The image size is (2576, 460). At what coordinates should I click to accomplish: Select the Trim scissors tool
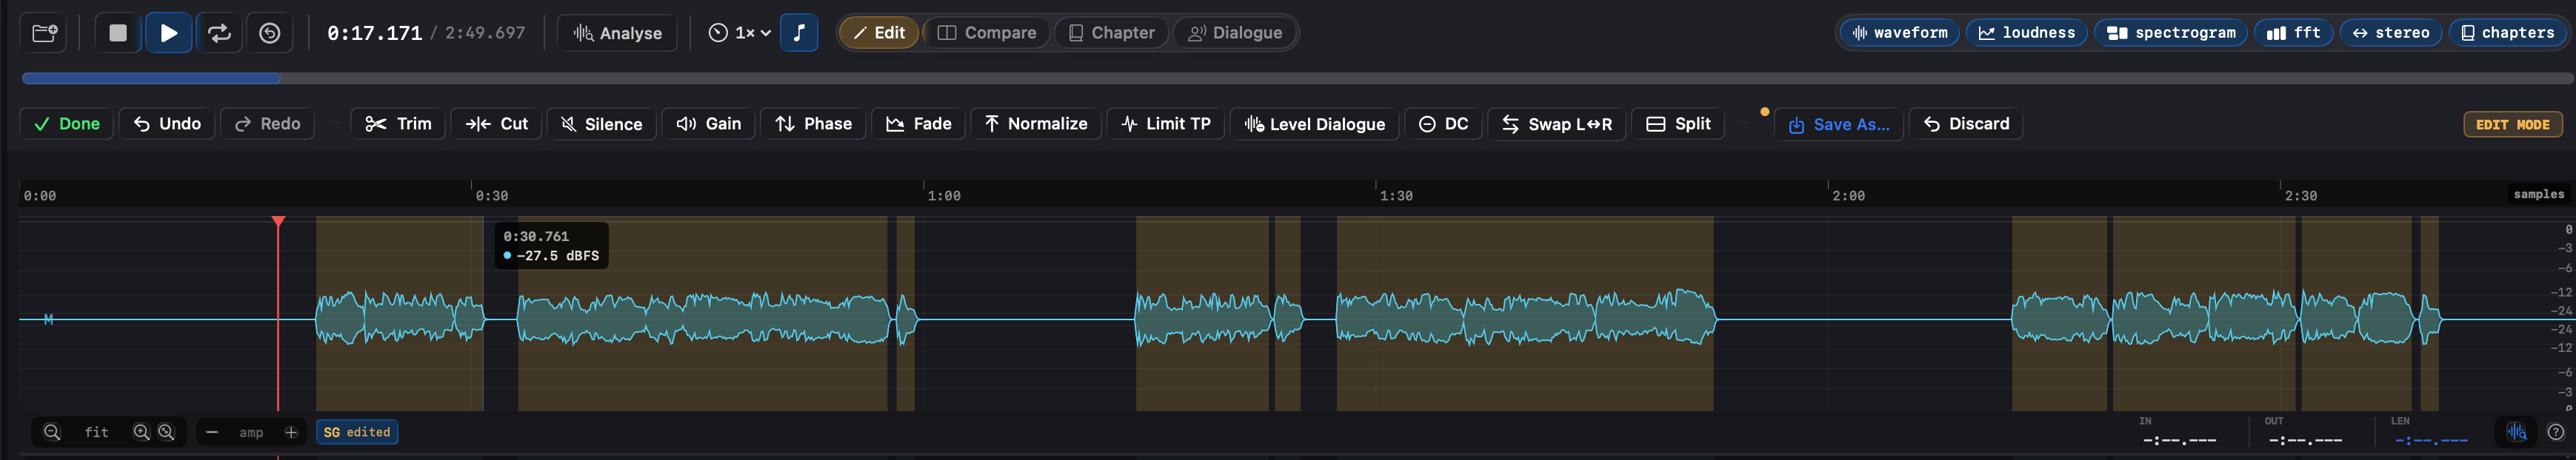[398, 124]
